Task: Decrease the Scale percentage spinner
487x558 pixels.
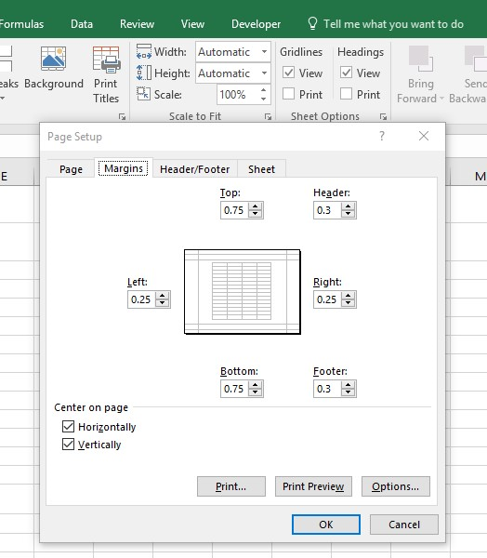Action: (x=264, y=99)
